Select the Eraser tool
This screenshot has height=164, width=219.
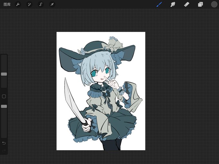click(186, 5)
